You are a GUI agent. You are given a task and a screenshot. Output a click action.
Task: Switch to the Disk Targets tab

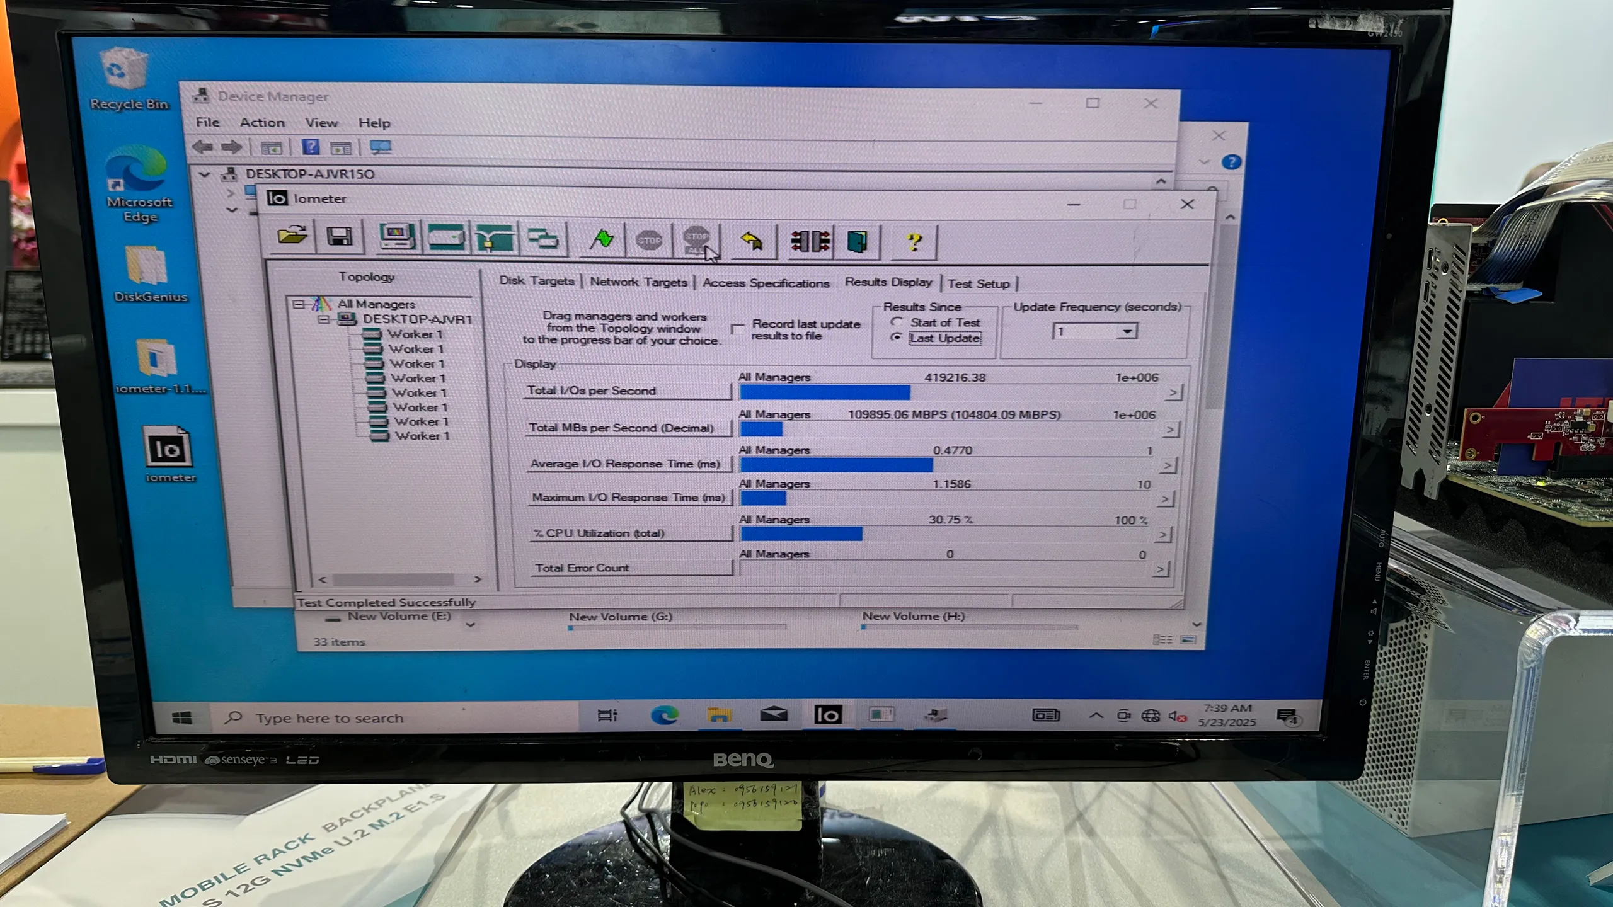click(537, 281)
